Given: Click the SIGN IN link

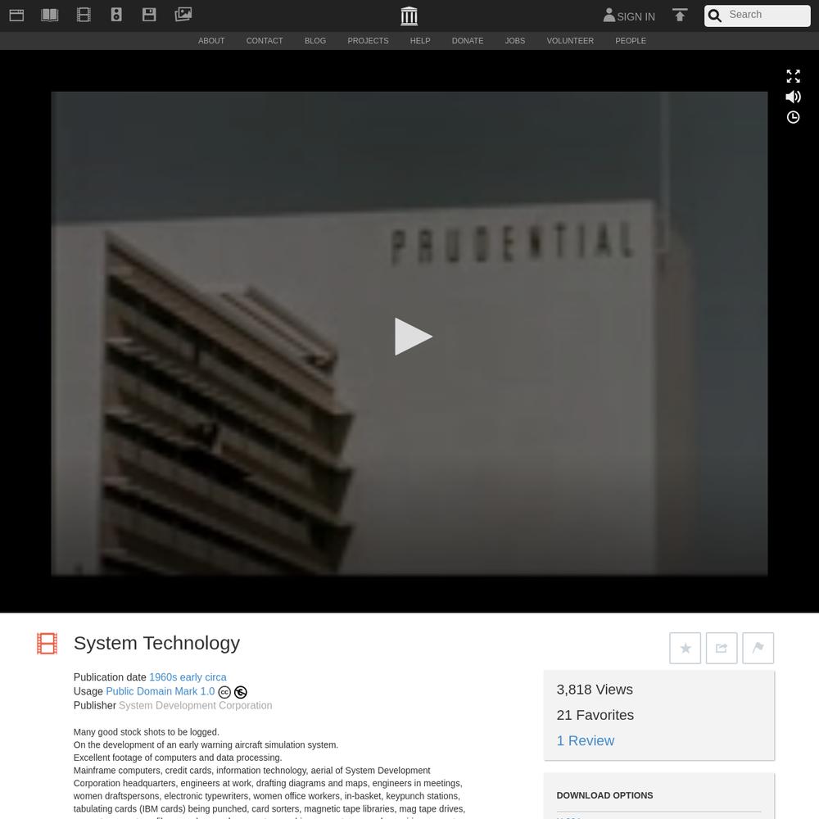Looking at the screenshot, I should point(636,16).
